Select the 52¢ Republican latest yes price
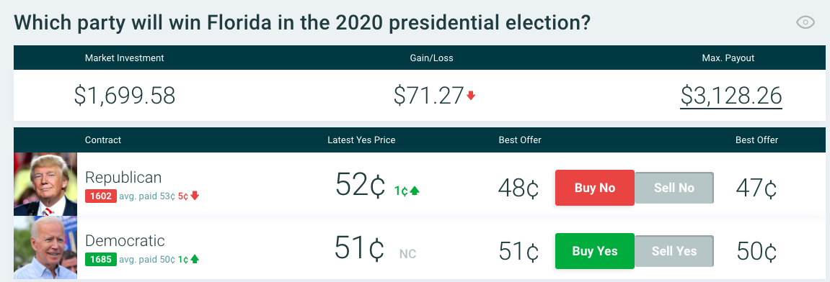830x282 pixels. (360, 186)
